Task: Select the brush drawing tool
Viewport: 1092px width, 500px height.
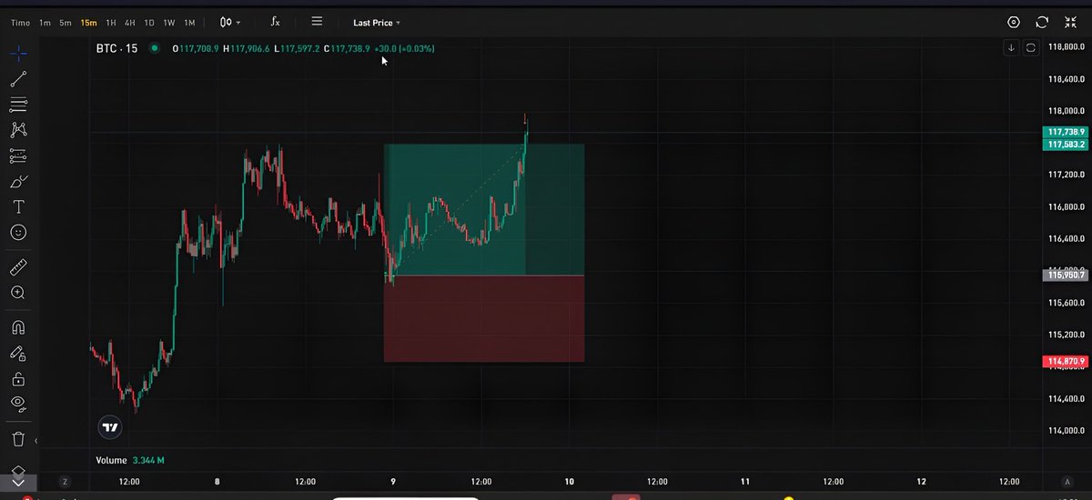Action: [18, 182]
